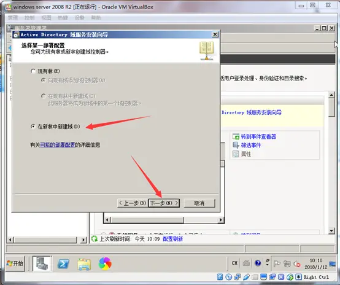340x285 pixels.
Task: Click the green refresh icon near 上次刷新时间
Action: coord(95,239)
